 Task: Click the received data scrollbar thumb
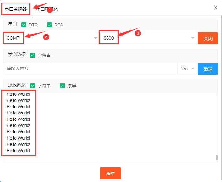(x=217, y=158)
